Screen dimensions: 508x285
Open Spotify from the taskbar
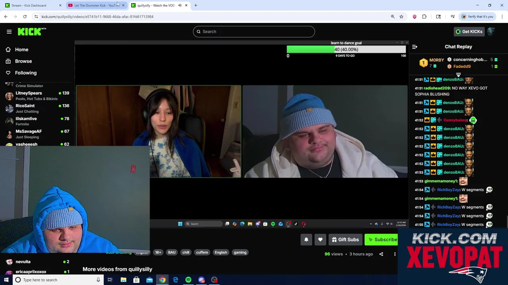188,280
